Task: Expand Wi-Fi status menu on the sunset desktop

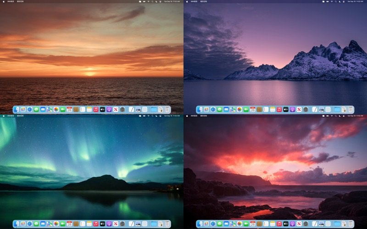Action: pos(148,1)
